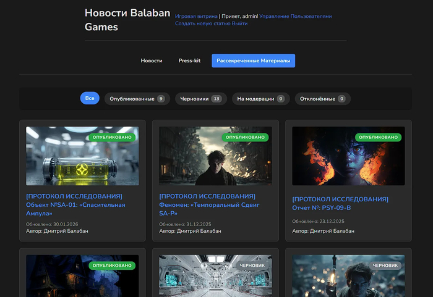Open the green ampoule article thumbnail
This screenshot has width=433, height=297.
[82, 156]
